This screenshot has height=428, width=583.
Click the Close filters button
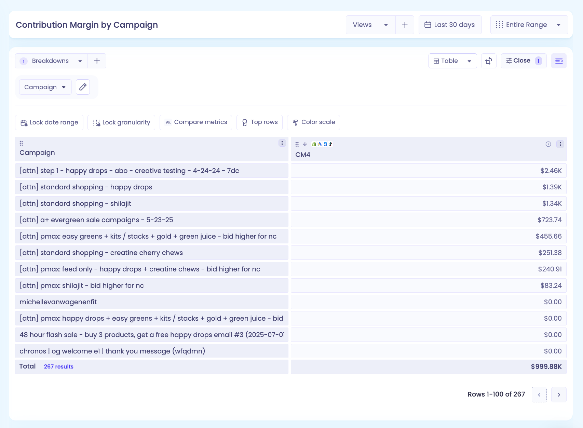524,61
